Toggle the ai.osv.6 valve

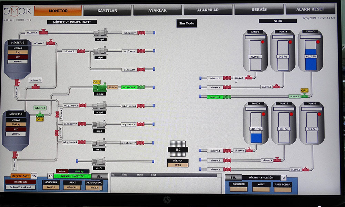click(x=305, y=169)
